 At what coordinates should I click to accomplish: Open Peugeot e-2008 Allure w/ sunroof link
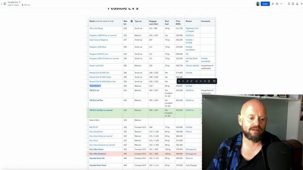click(x=103, y=35)
